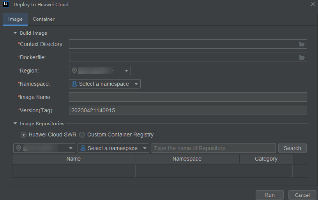The width and height of the screenshot is (318, 200).
Task: Select the Custom Container Registry radio button
Action: coord(82,135)
